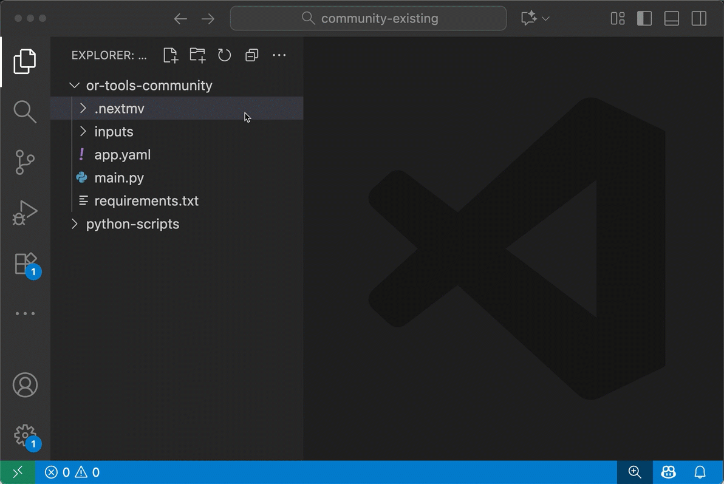Toggle the primary side bar
724x484 pixels.
[644, 18]
